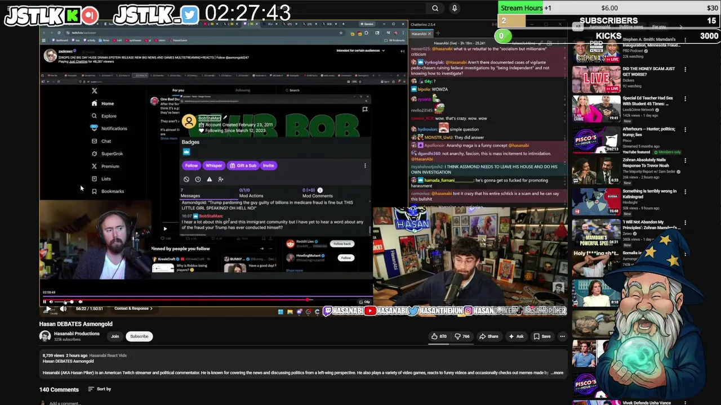Whisper to BobStaMan
721x405 pixels.
pyautogui.click(x=213, y=165)
